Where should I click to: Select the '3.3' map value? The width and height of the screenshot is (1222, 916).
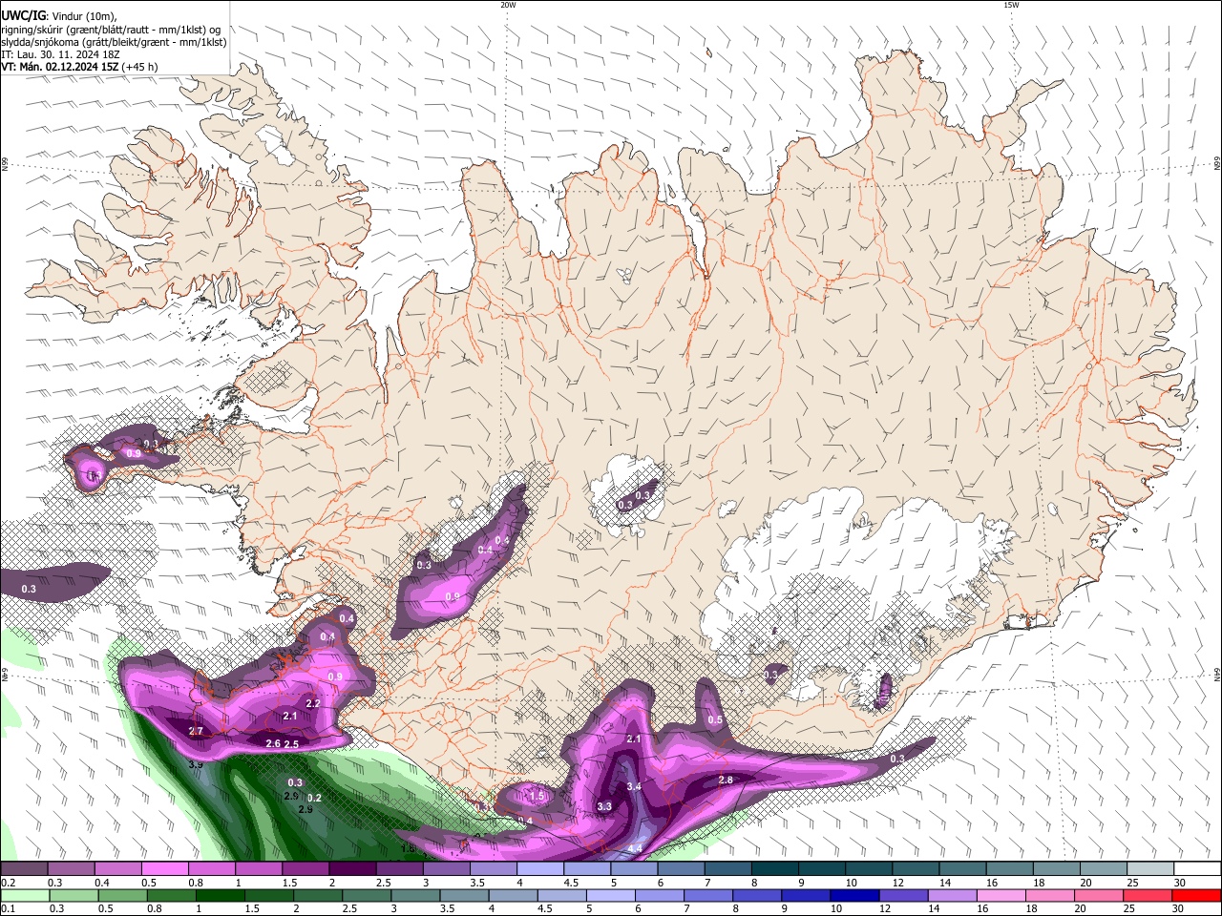[x=604, y=806]
